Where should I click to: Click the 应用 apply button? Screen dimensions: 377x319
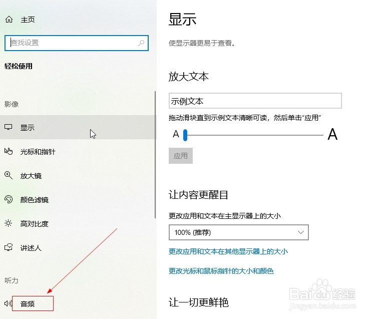[181, 156]
